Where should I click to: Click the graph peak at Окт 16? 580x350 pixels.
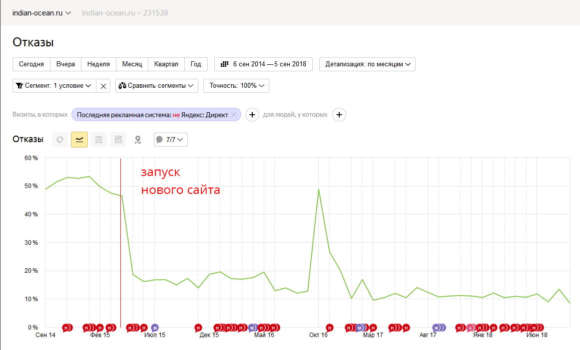pos(319,189)
